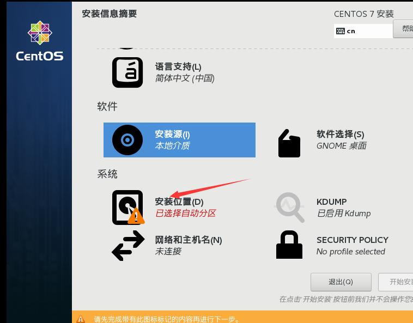Open 软件选择(S) settings
Image resolution: width=413 pixels, height=323 pixels.
[341, 134]
